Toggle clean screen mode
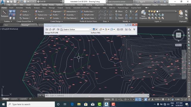191x107 pixels. [x=186, y=99]
